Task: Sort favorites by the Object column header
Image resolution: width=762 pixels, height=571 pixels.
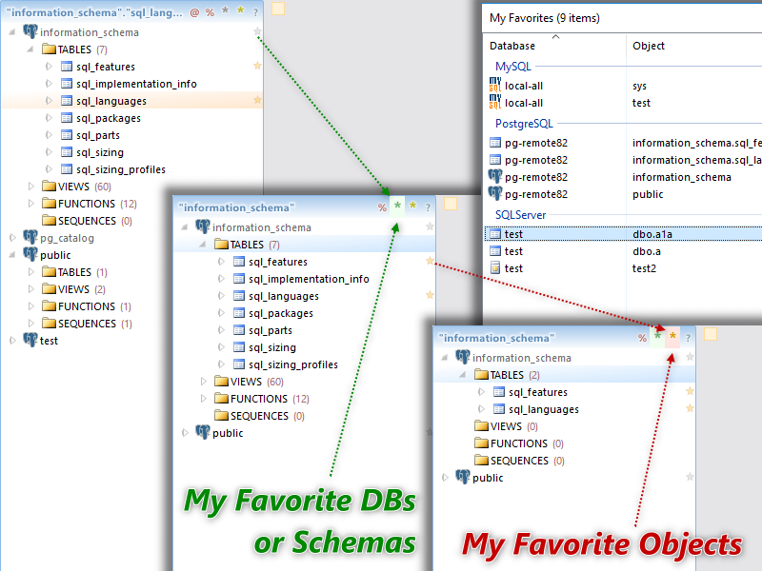Action: [649, 46]
